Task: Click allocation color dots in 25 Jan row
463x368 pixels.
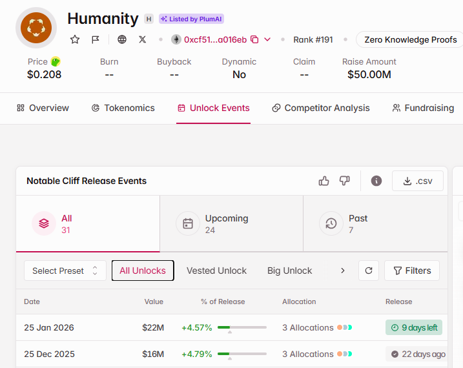Action: (x=345, y=327)
